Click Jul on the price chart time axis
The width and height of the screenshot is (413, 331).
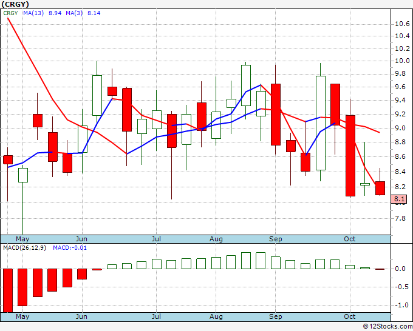[x=156, y=239]
